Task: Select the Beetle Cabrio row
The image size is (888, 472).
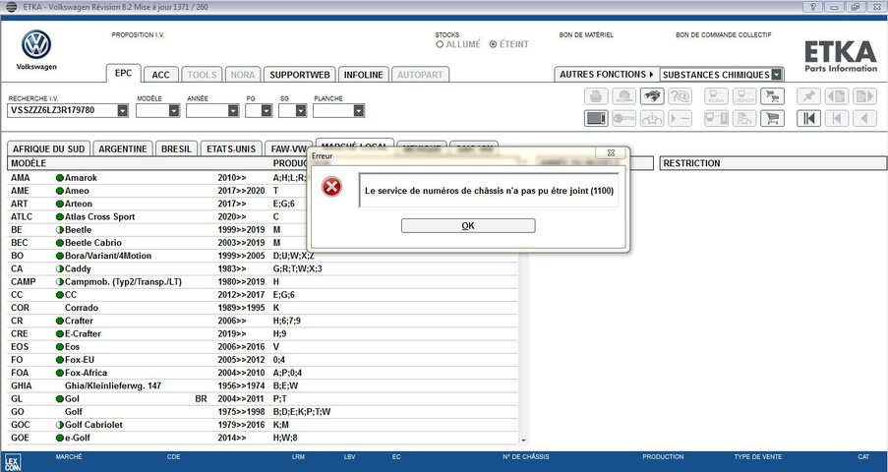Action: pos(264,243)
